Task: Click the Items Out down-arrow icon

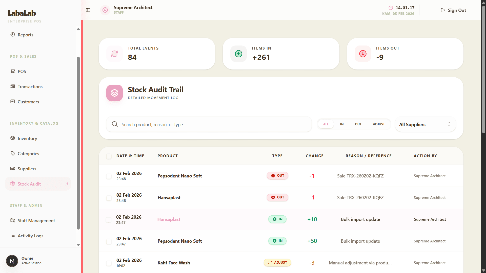Action: point(363,54)
